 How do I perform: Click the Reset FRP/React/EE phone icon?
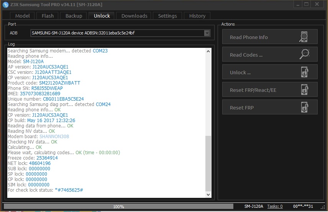pos(305,90)
